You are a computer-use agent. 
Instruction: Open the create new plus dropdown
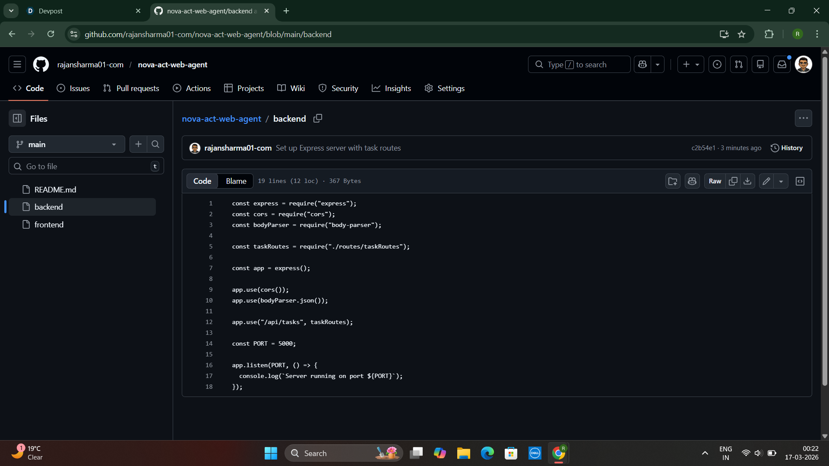pyautogui.click(x=690, y=64)
